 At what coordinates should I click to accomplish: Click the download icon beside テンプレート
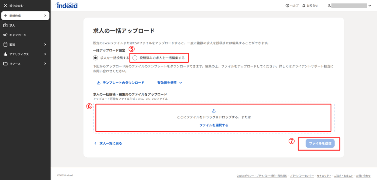click(98, 83)
